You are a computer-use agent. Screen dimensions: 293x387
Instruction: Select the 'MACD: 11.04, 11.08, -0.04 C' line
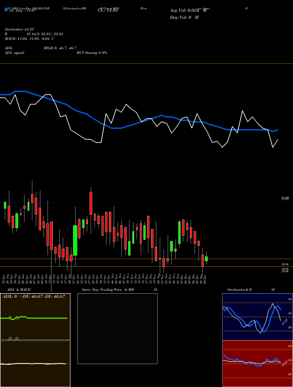coord(30,39)
